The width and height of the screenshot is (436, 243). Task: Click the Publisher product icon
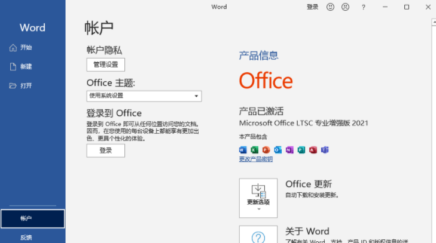point(301,150)
